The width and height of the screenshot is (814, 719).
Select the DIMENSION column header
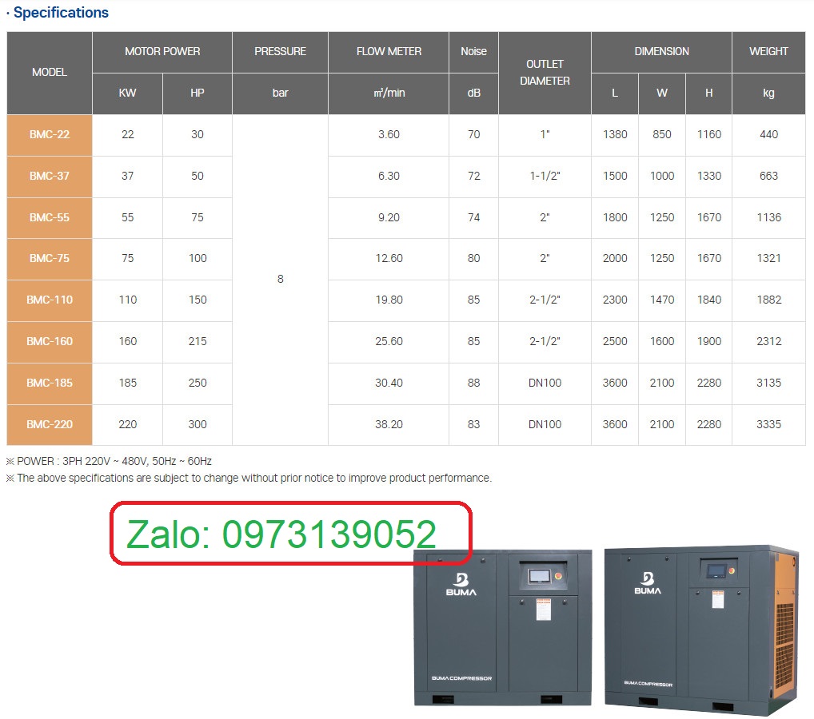click(661, 51)
